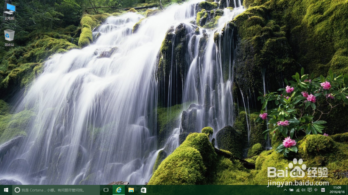The image size is (348, 195).
Task: Open the Wi-Fi network tray icon
Action: click(298, 190)
